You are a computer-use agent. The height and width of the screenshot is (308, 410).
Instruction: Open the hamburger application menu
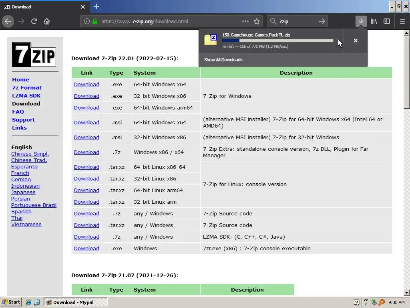(402, 21)
